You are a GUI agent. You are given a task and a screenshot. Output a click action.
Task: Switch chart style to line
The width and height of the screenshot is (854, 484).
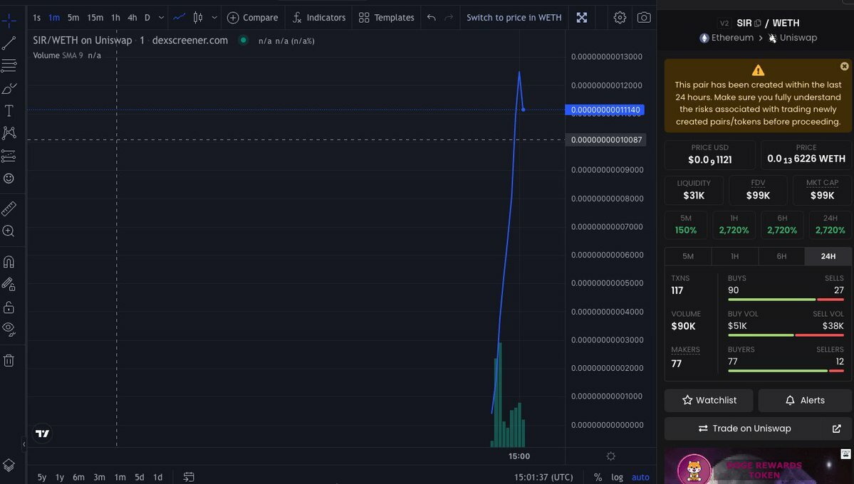179,17
